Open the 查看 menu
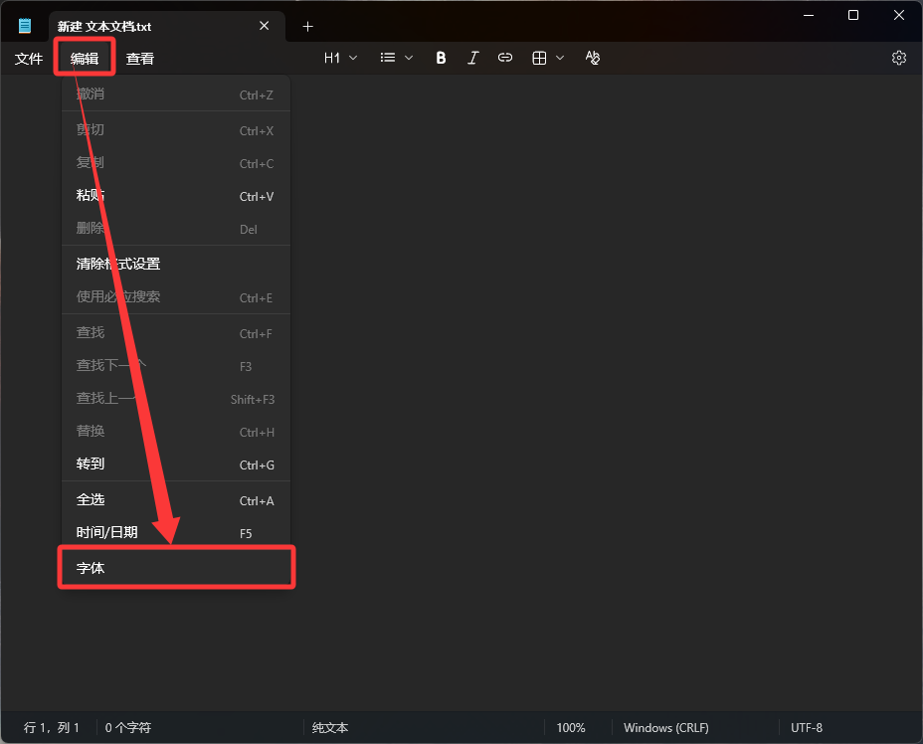Screen dimensions: 923x744 (x=140, y=59)
